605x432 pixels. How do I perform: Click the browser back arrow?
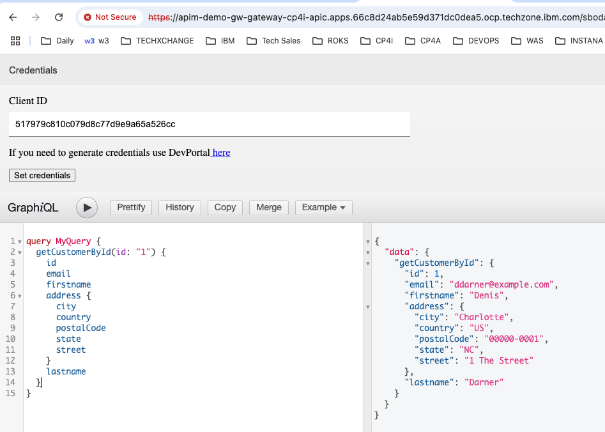[13, 17]
